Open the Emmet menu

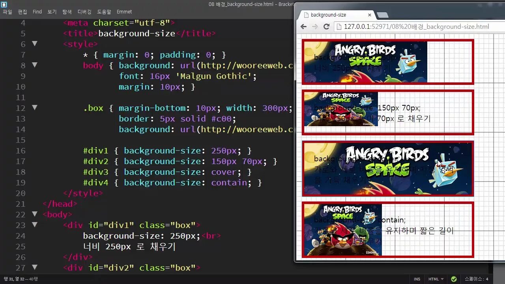(x=124, y=12)
